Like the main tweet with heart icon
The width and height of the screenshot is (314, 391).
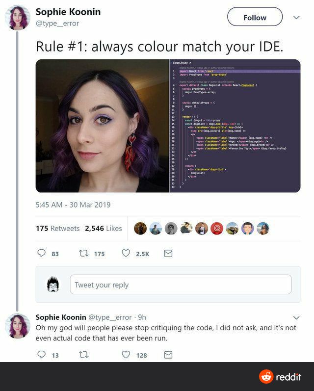pyautogui.click(x=126, y=253)
